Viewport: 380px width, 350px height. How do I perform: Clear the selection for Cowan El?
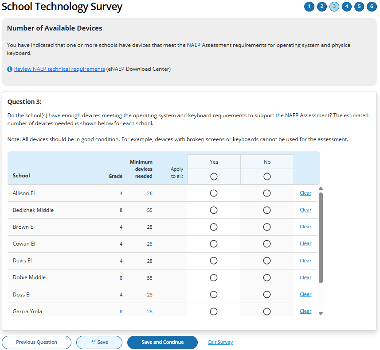[306, 243]
